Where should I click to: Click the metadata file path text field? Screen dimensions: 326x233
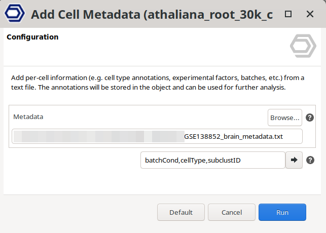(157, 137)
